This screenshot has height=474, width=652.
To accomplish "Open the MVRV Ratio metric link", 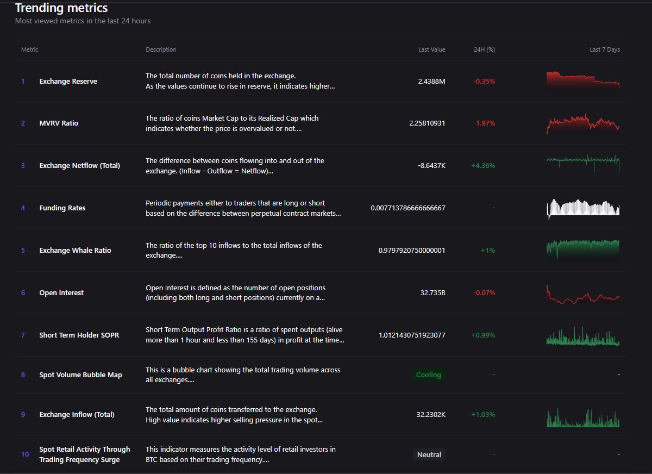I will point(59,123).
